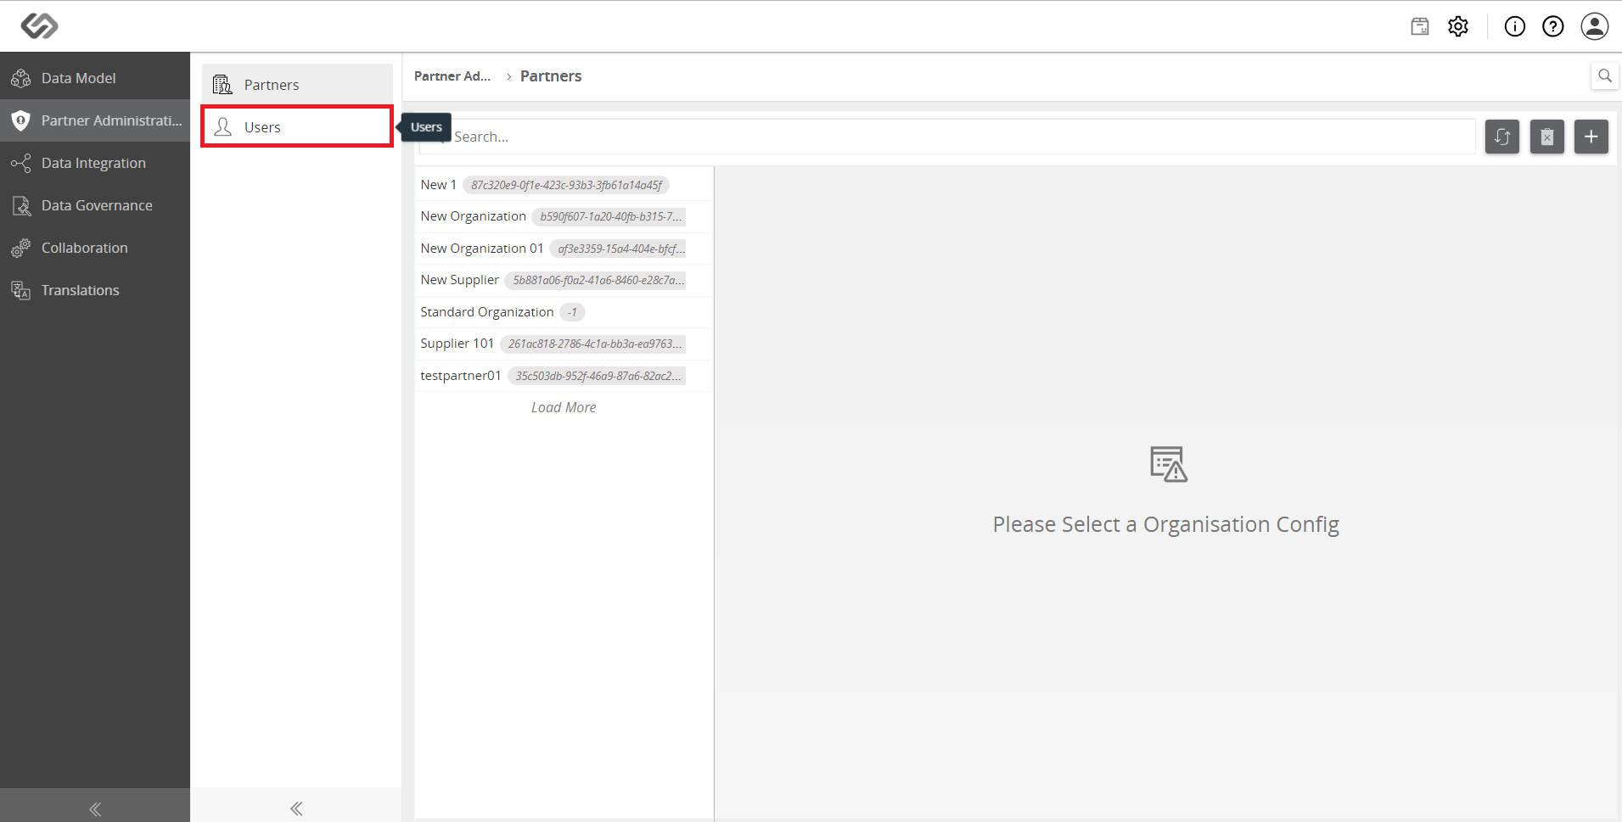The height and width of the screenshot is (822, 1622).
Task: Focus the partner Search input field
Action: tap(947, 137)
